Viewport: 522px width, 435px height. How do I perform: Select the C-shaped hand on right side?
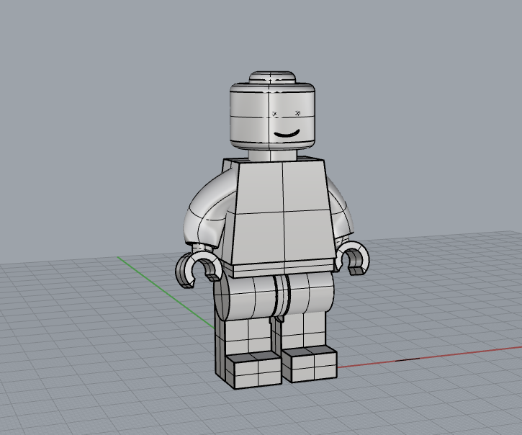tap(354, 258)
